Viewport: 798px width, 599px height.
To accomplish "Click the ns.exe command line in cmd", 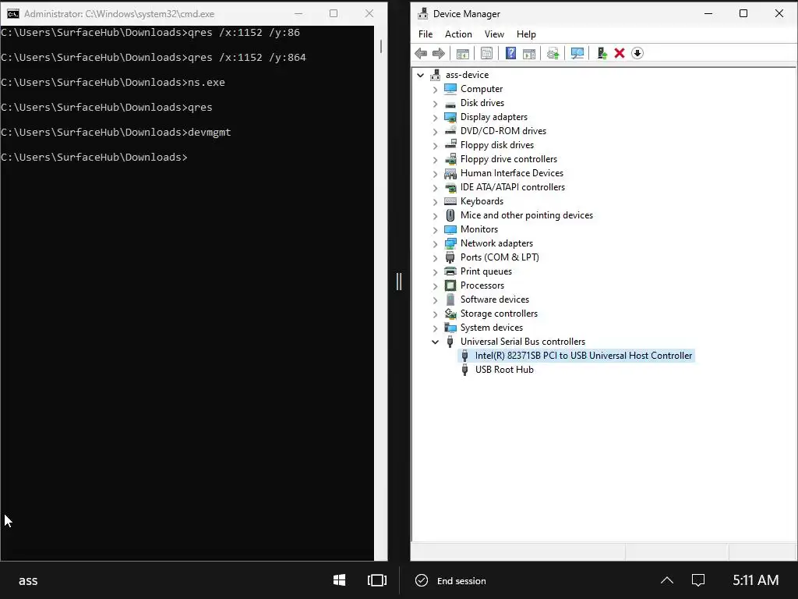I will pyautogui.click(x=112, y=83).
